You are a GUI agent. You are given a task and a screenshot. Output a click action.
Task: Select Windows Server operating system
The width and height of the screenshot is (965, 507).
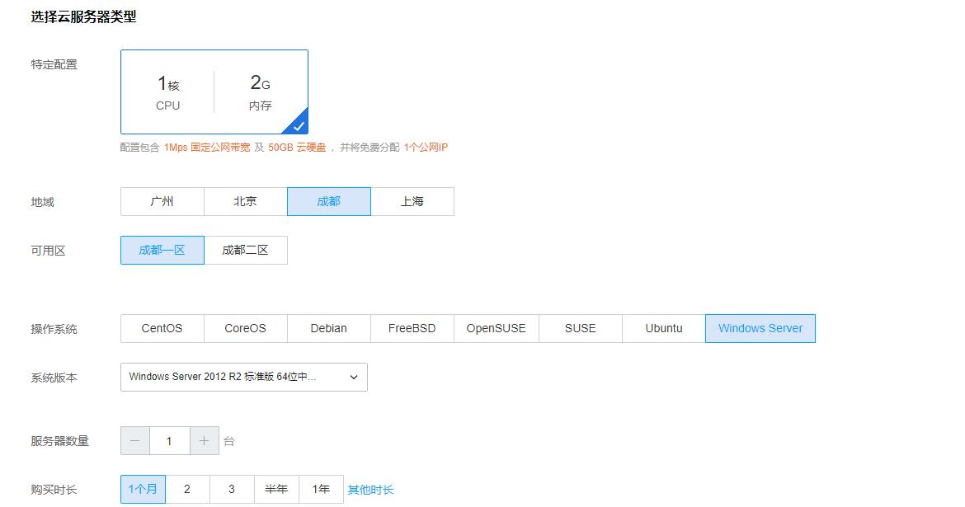[760, 328]
